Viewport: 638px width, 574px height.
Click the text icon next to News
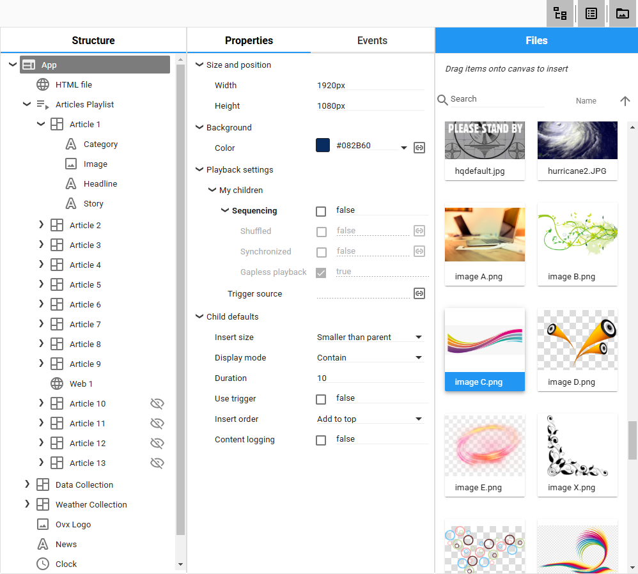(43, 545)
